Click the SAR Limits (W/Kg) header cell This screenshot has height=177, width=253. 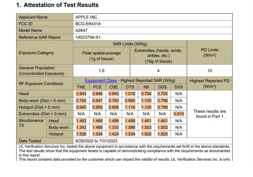pos(130,44)
